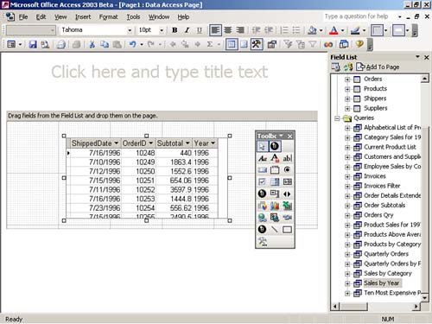
Task: Select the Dropdown List tool
Action: pyautogui.click(x=275, y=181)
